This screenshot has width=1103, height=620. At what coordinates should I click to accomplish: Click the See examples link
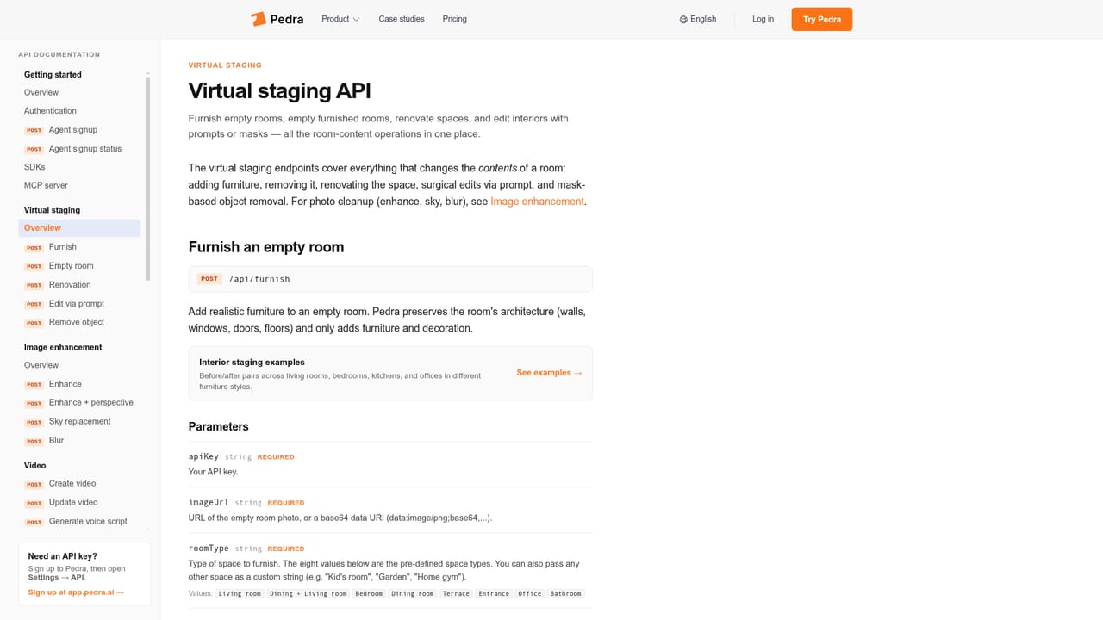[x=549, y=373]
